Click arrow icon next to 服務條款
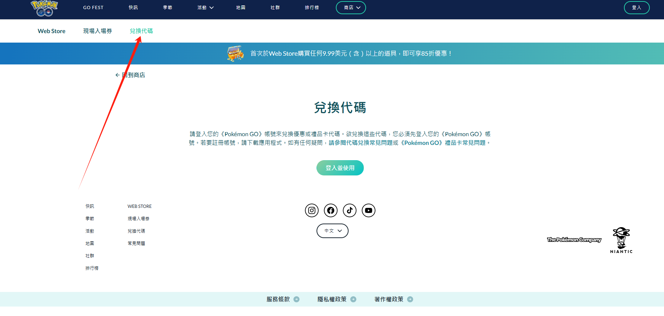Viewport: 664px width, 316px height. pyautogui.click(x=296, y=299)
